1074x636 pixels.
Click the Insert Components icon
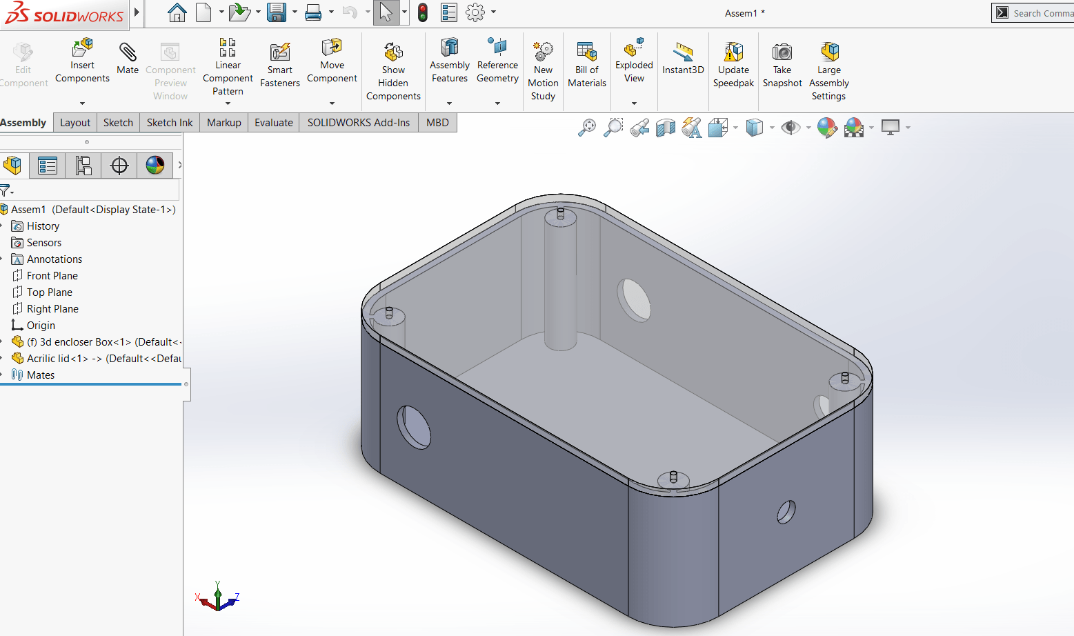pos(82,48)
